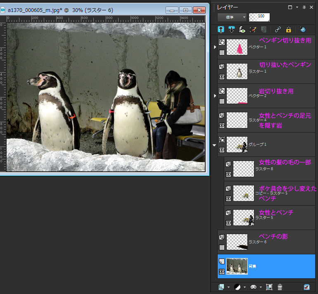Show the hidden ラスター 6 shadow layer
This screenshot has height=294, width=318.
click(x=222, y=247)
